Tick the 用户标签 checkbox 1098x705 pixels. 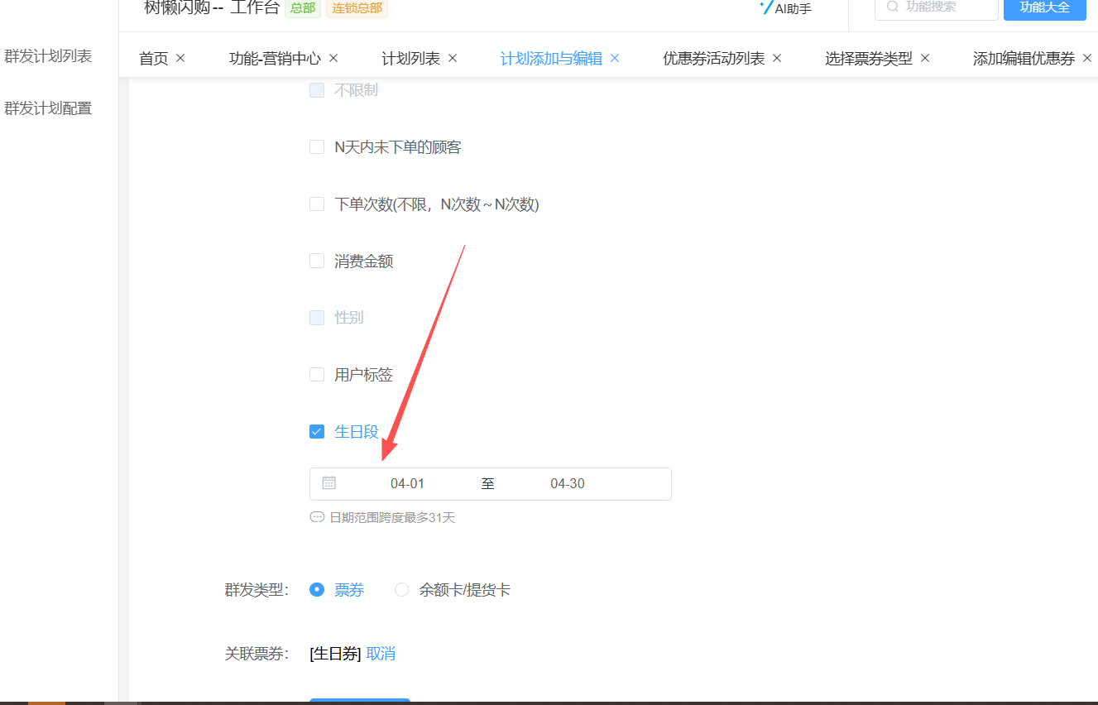(317, 375)
